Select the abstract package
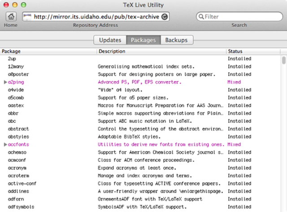287x212 pixels. click(x=18, y=129)
